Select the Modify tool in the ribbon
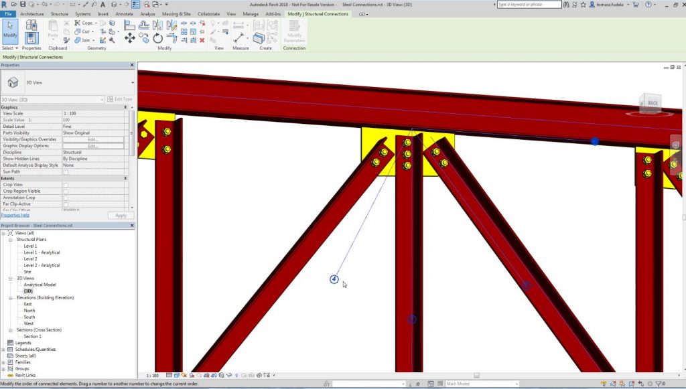The width and height of the screenshot is (686, 389). click(10, 31)
